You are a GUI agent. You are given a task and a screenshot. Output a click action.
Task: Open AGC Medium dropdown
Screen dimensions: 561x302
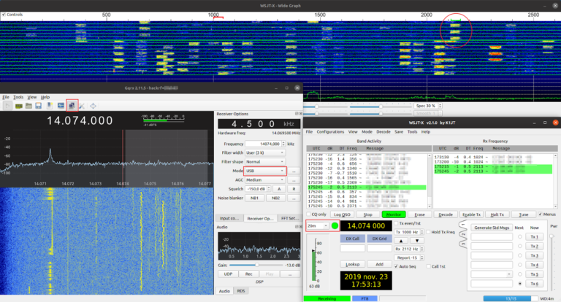click(x=265, y=179)
